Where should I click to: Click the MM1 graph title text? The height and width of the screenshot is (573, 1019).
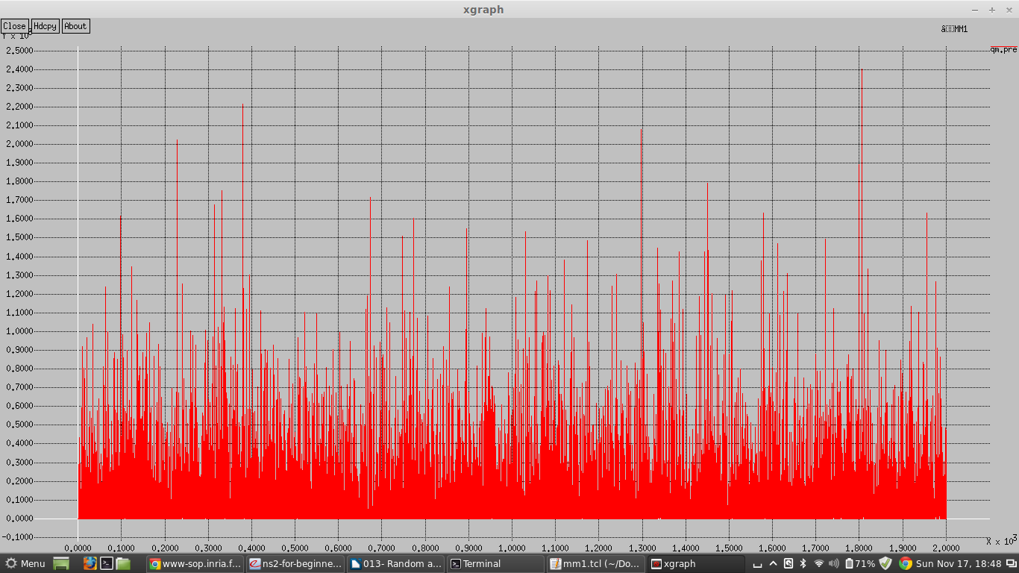[x=954, y=29]
